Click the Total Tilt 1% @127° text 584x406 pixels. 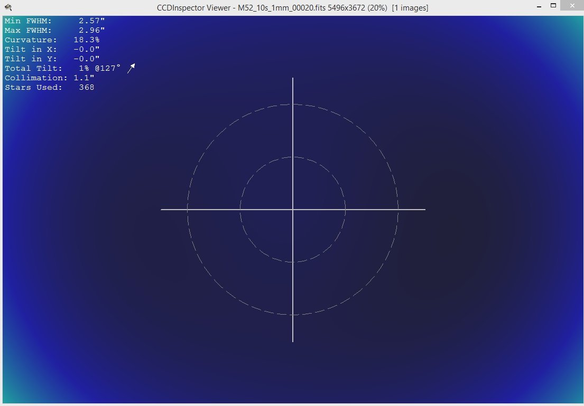point(62,69)
